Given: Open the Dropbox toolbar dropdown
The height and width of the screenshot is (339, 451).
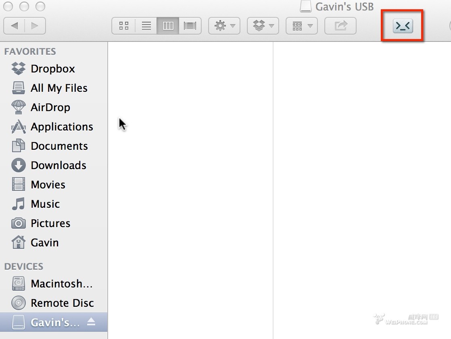Looking at the screenshot, I should click(x=263, y=26).
